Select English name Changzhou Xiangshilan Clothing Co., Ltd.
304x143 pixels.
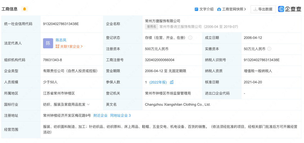pos(178,105)
